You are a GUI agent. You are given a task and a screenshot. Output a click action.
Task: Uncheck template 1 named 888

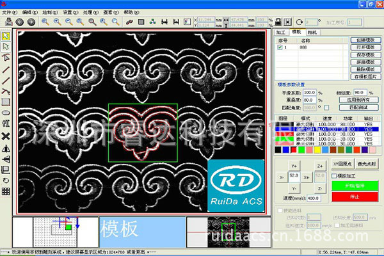(x=280, y=47)
